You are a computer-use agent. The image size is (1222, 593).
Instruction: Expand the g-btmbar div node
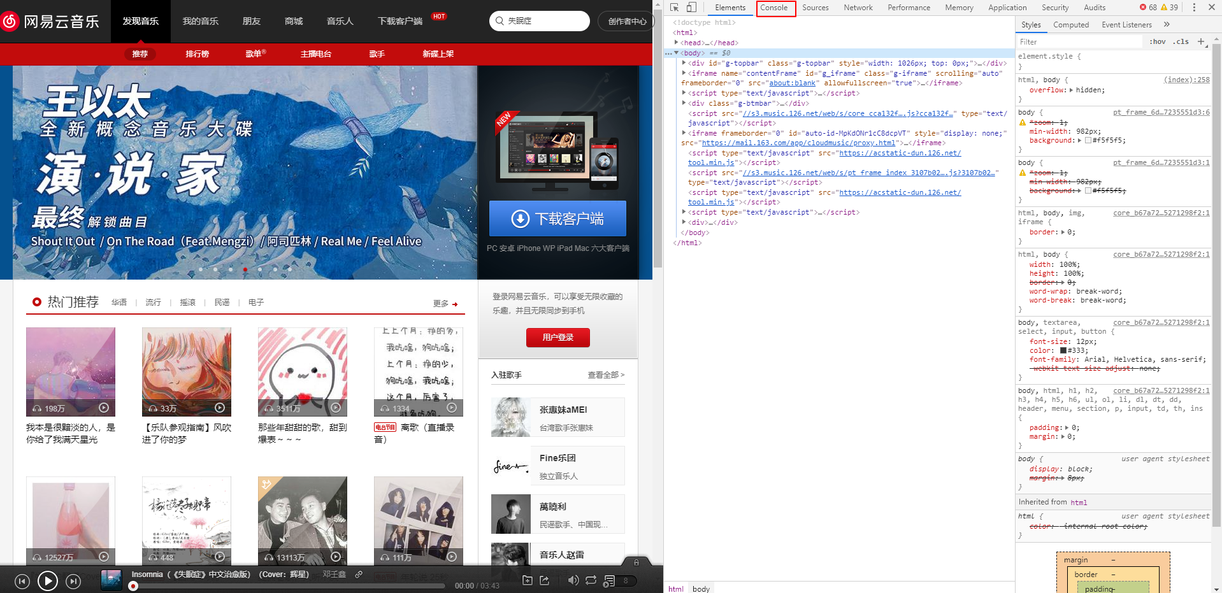click(x=684, y=103)
